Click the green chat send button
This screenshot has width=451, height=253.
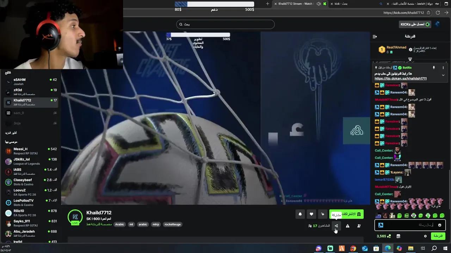coord(438,236)
